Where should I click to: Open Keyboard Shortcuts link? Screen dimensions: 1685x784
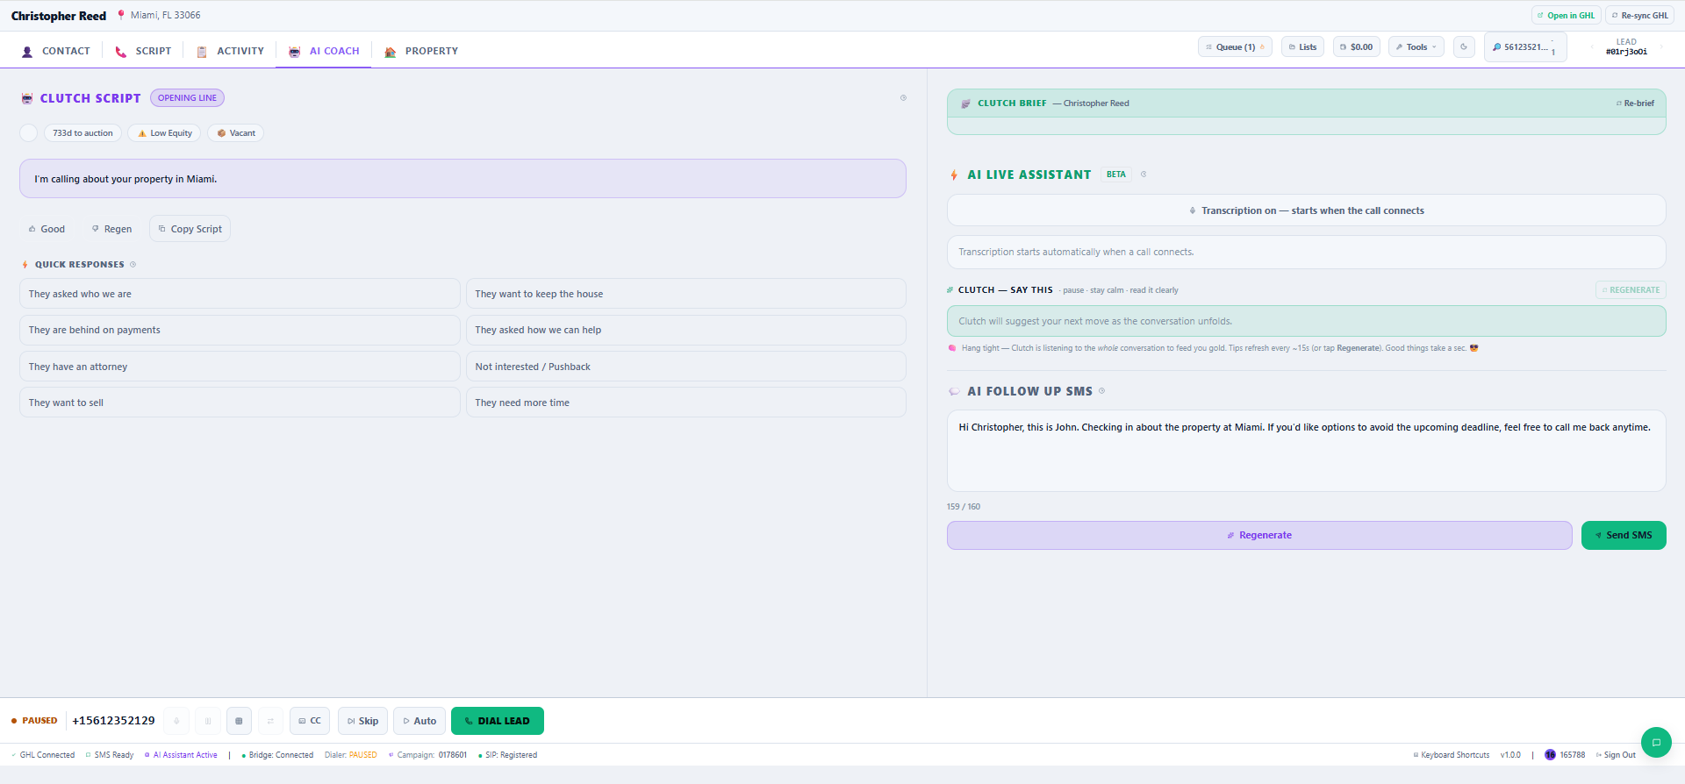click(x=1452, y=755)
